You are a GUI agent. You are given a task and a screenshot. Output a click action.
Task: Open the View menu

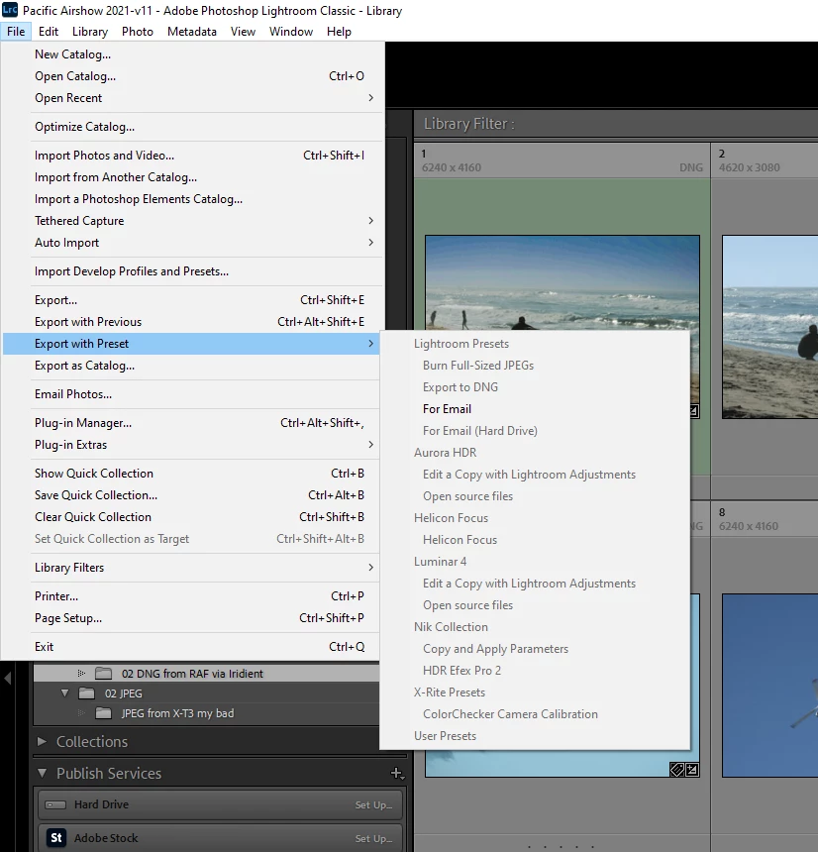coord(243,32)
